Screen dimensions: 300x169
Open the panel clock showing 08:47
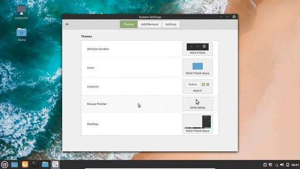[295, 165]
